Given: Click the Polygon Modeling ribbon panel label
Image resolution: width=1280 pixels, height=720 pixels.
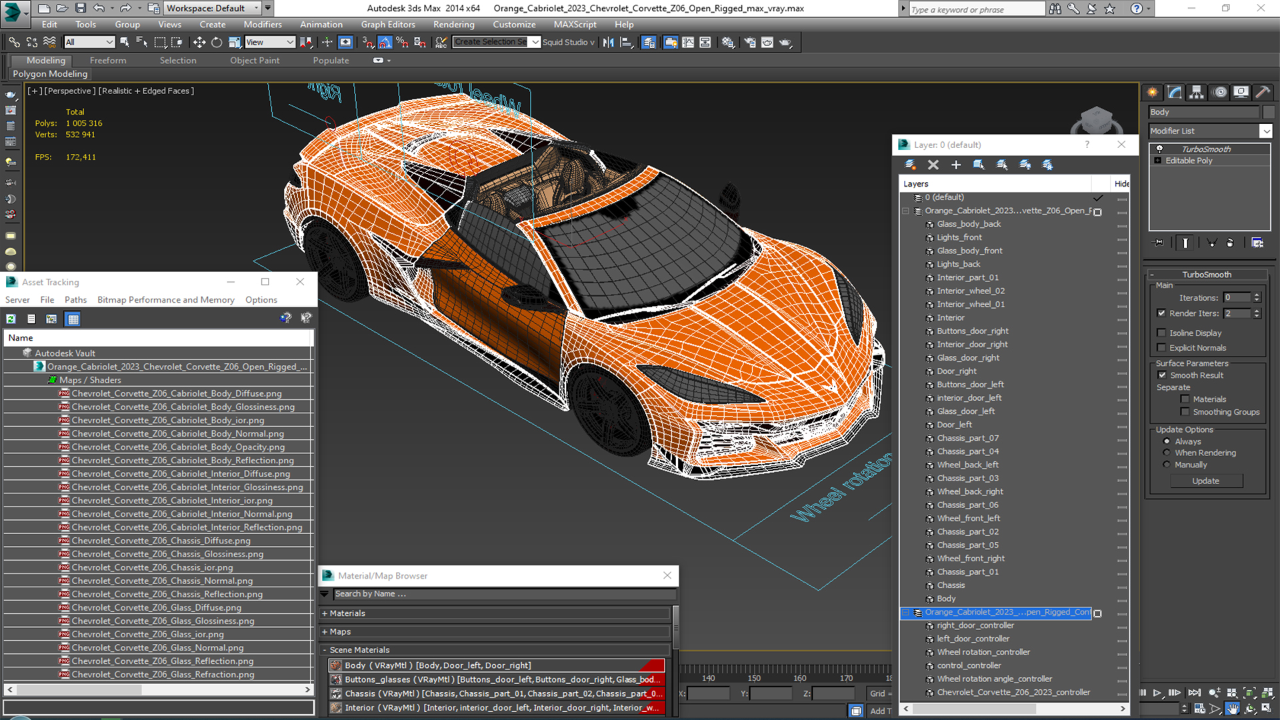Looking at the screenshot, I should (x=51, y=74).
